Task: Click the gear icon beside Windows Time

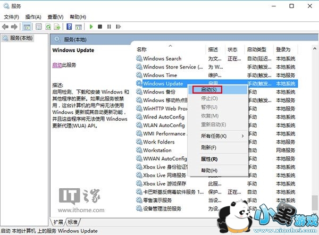Action: click(x=139, y=75)
